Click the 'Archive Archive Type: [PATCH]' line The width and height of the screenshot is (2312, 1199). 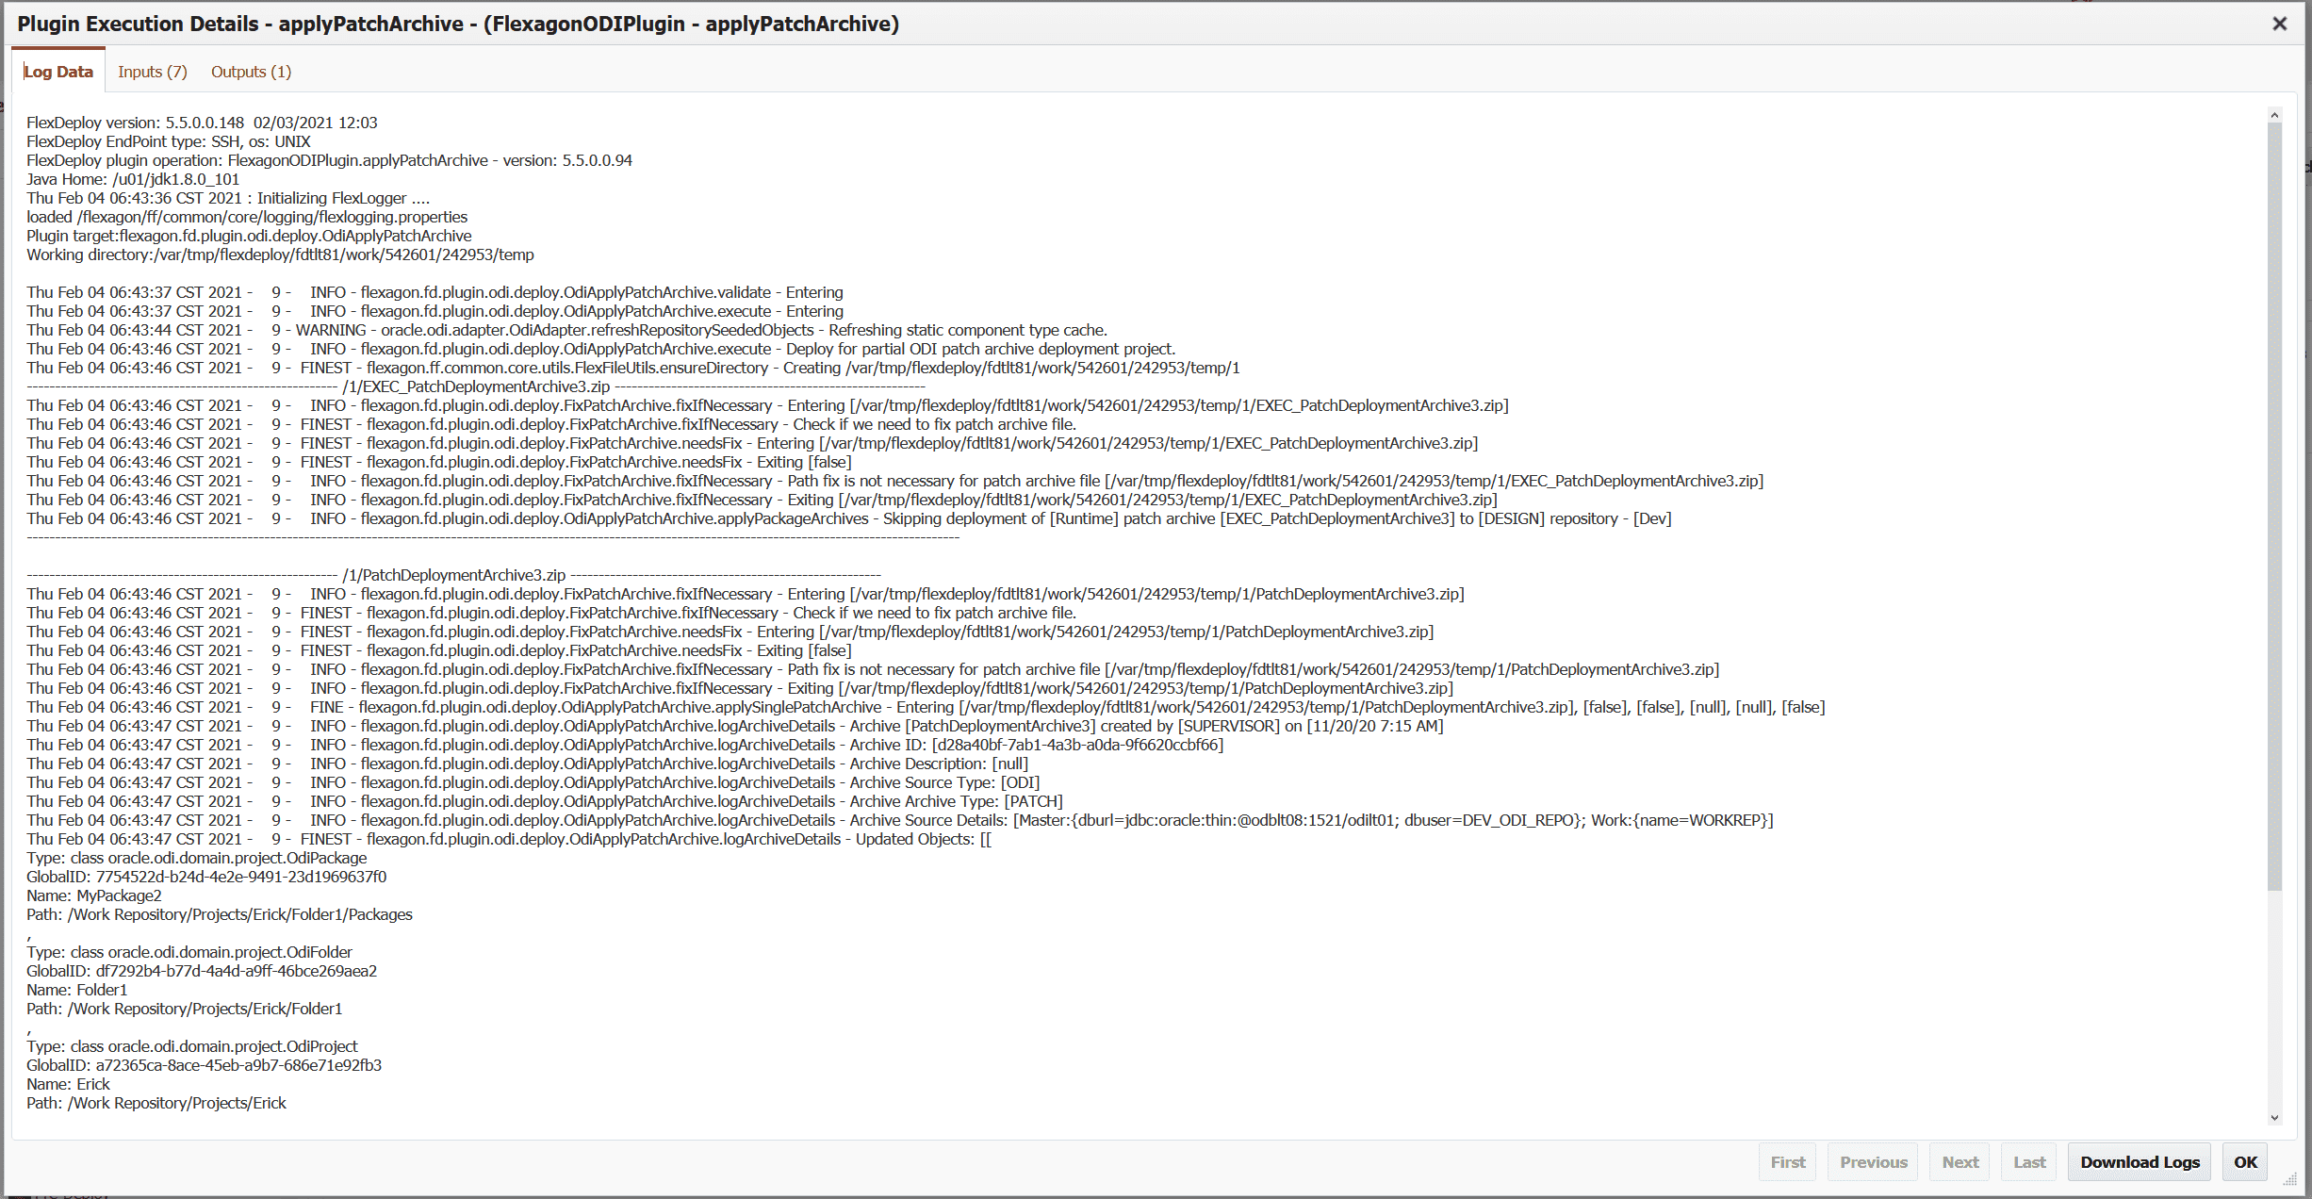[x=545, y=801]
